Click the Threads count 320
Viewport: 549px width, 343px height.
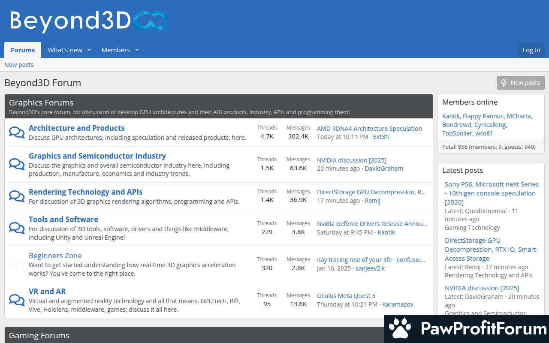pos(267,268)
